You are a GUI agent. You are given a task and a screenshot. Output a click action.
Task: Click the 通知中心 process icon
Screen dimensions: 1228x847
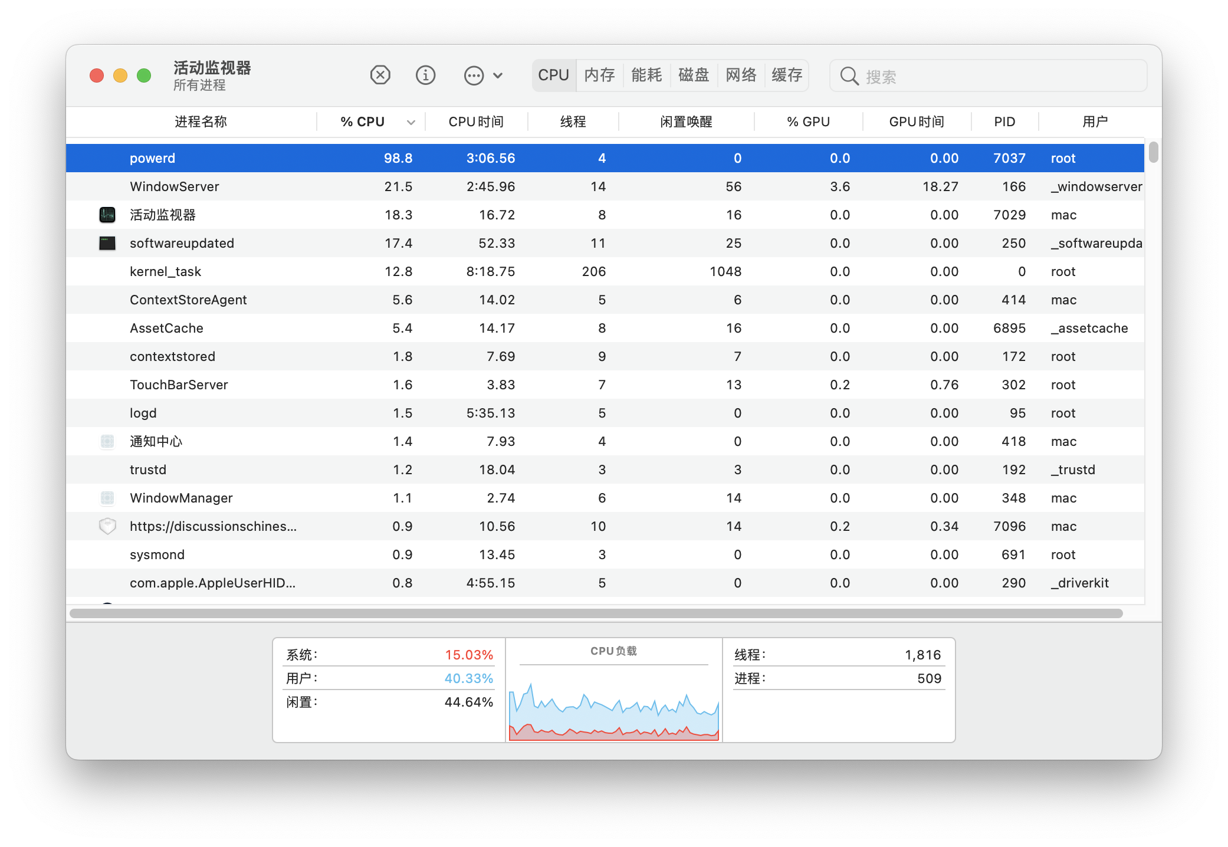click(107, 441)
